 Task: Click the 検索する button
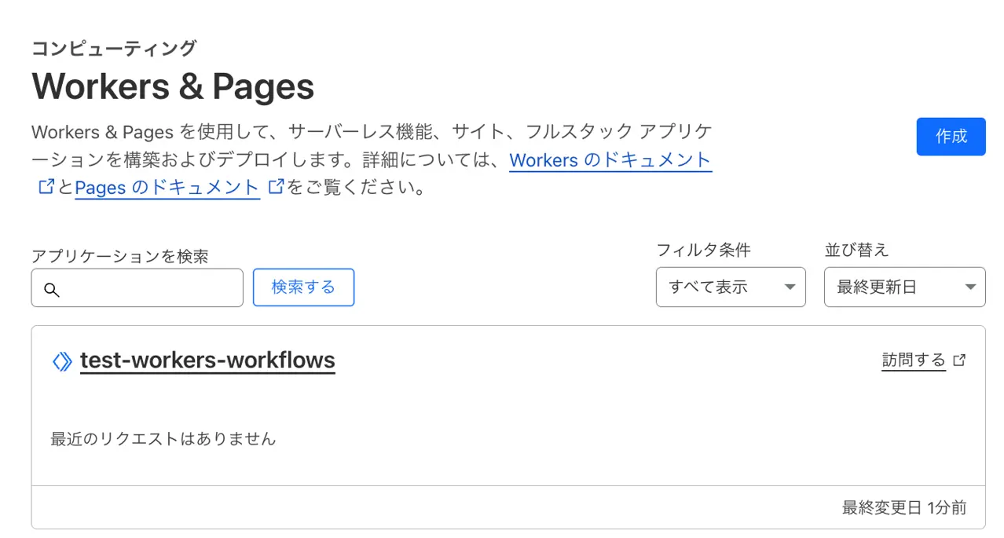(x=303, y=287)
